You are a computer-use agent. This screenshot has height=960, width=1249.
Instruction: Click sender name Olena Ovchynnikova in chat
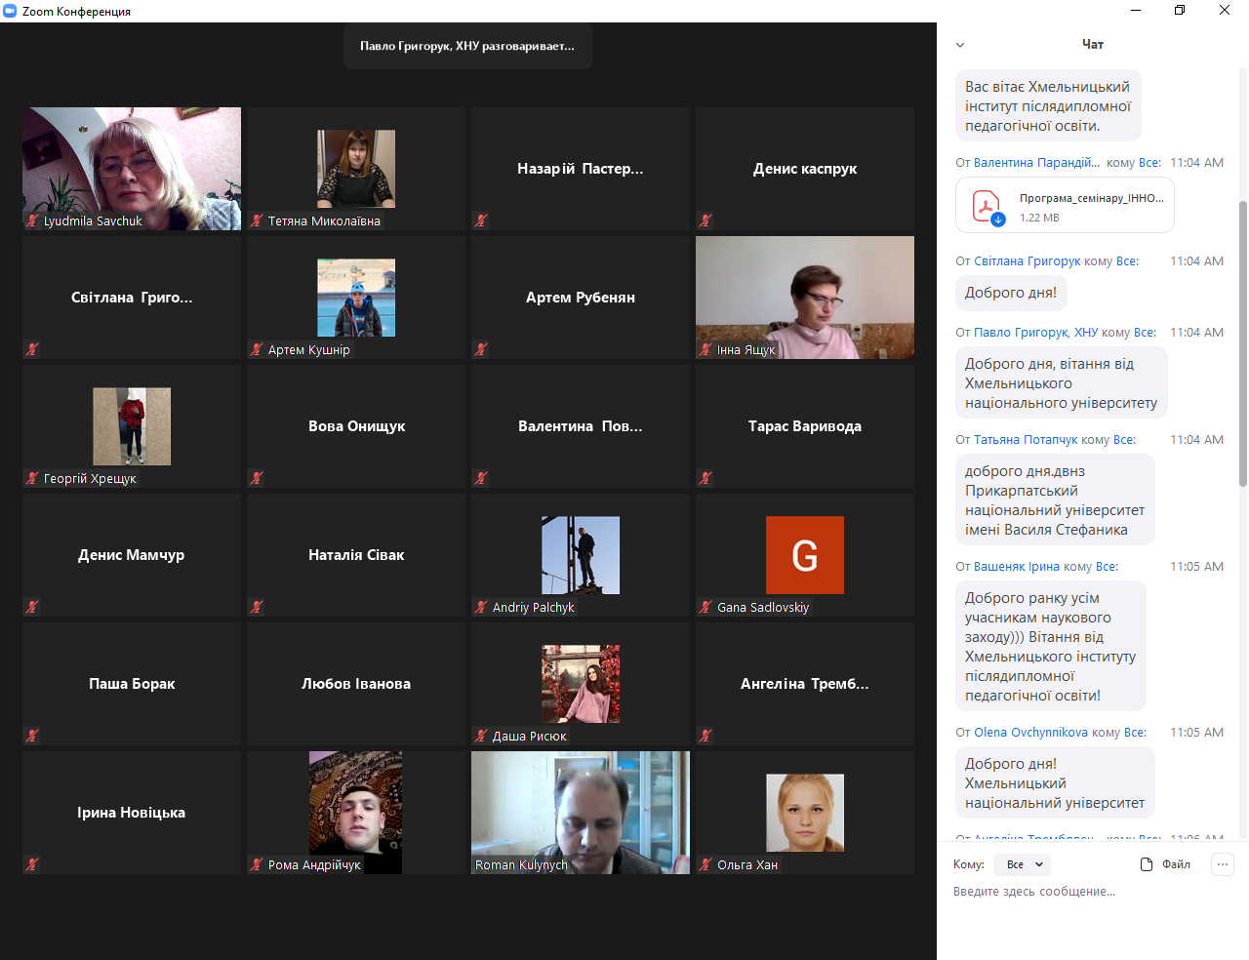[x=1030, y=733]
